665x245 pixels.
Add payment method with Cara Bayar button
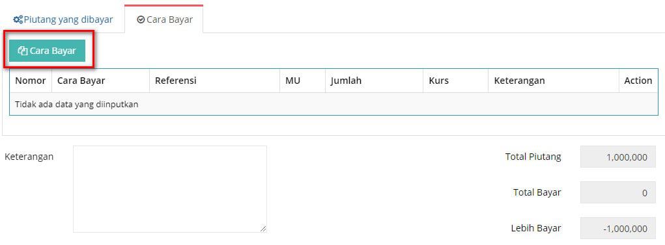(x=47, y=51)
